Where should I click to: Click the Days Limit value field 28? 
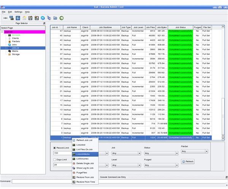click(x=63, y=165)
